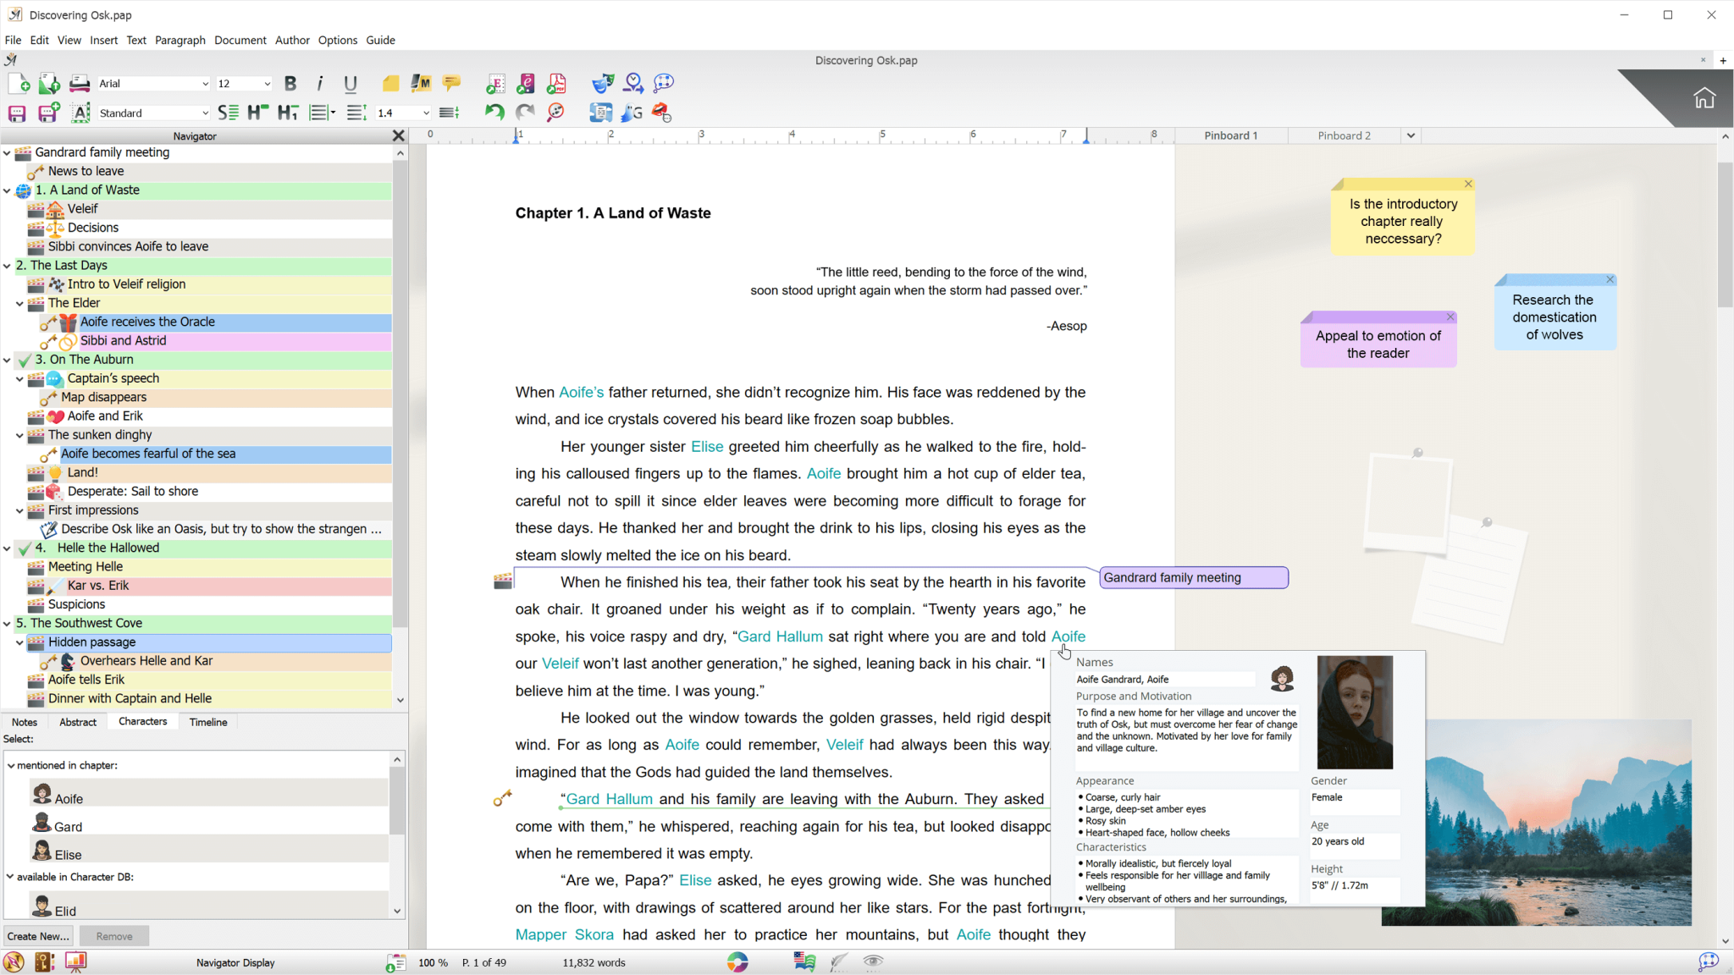Image resolution: width=1734 pixels, height=975 pixels.
Task: Apply italic formatting
Action: tap(320, 83)
